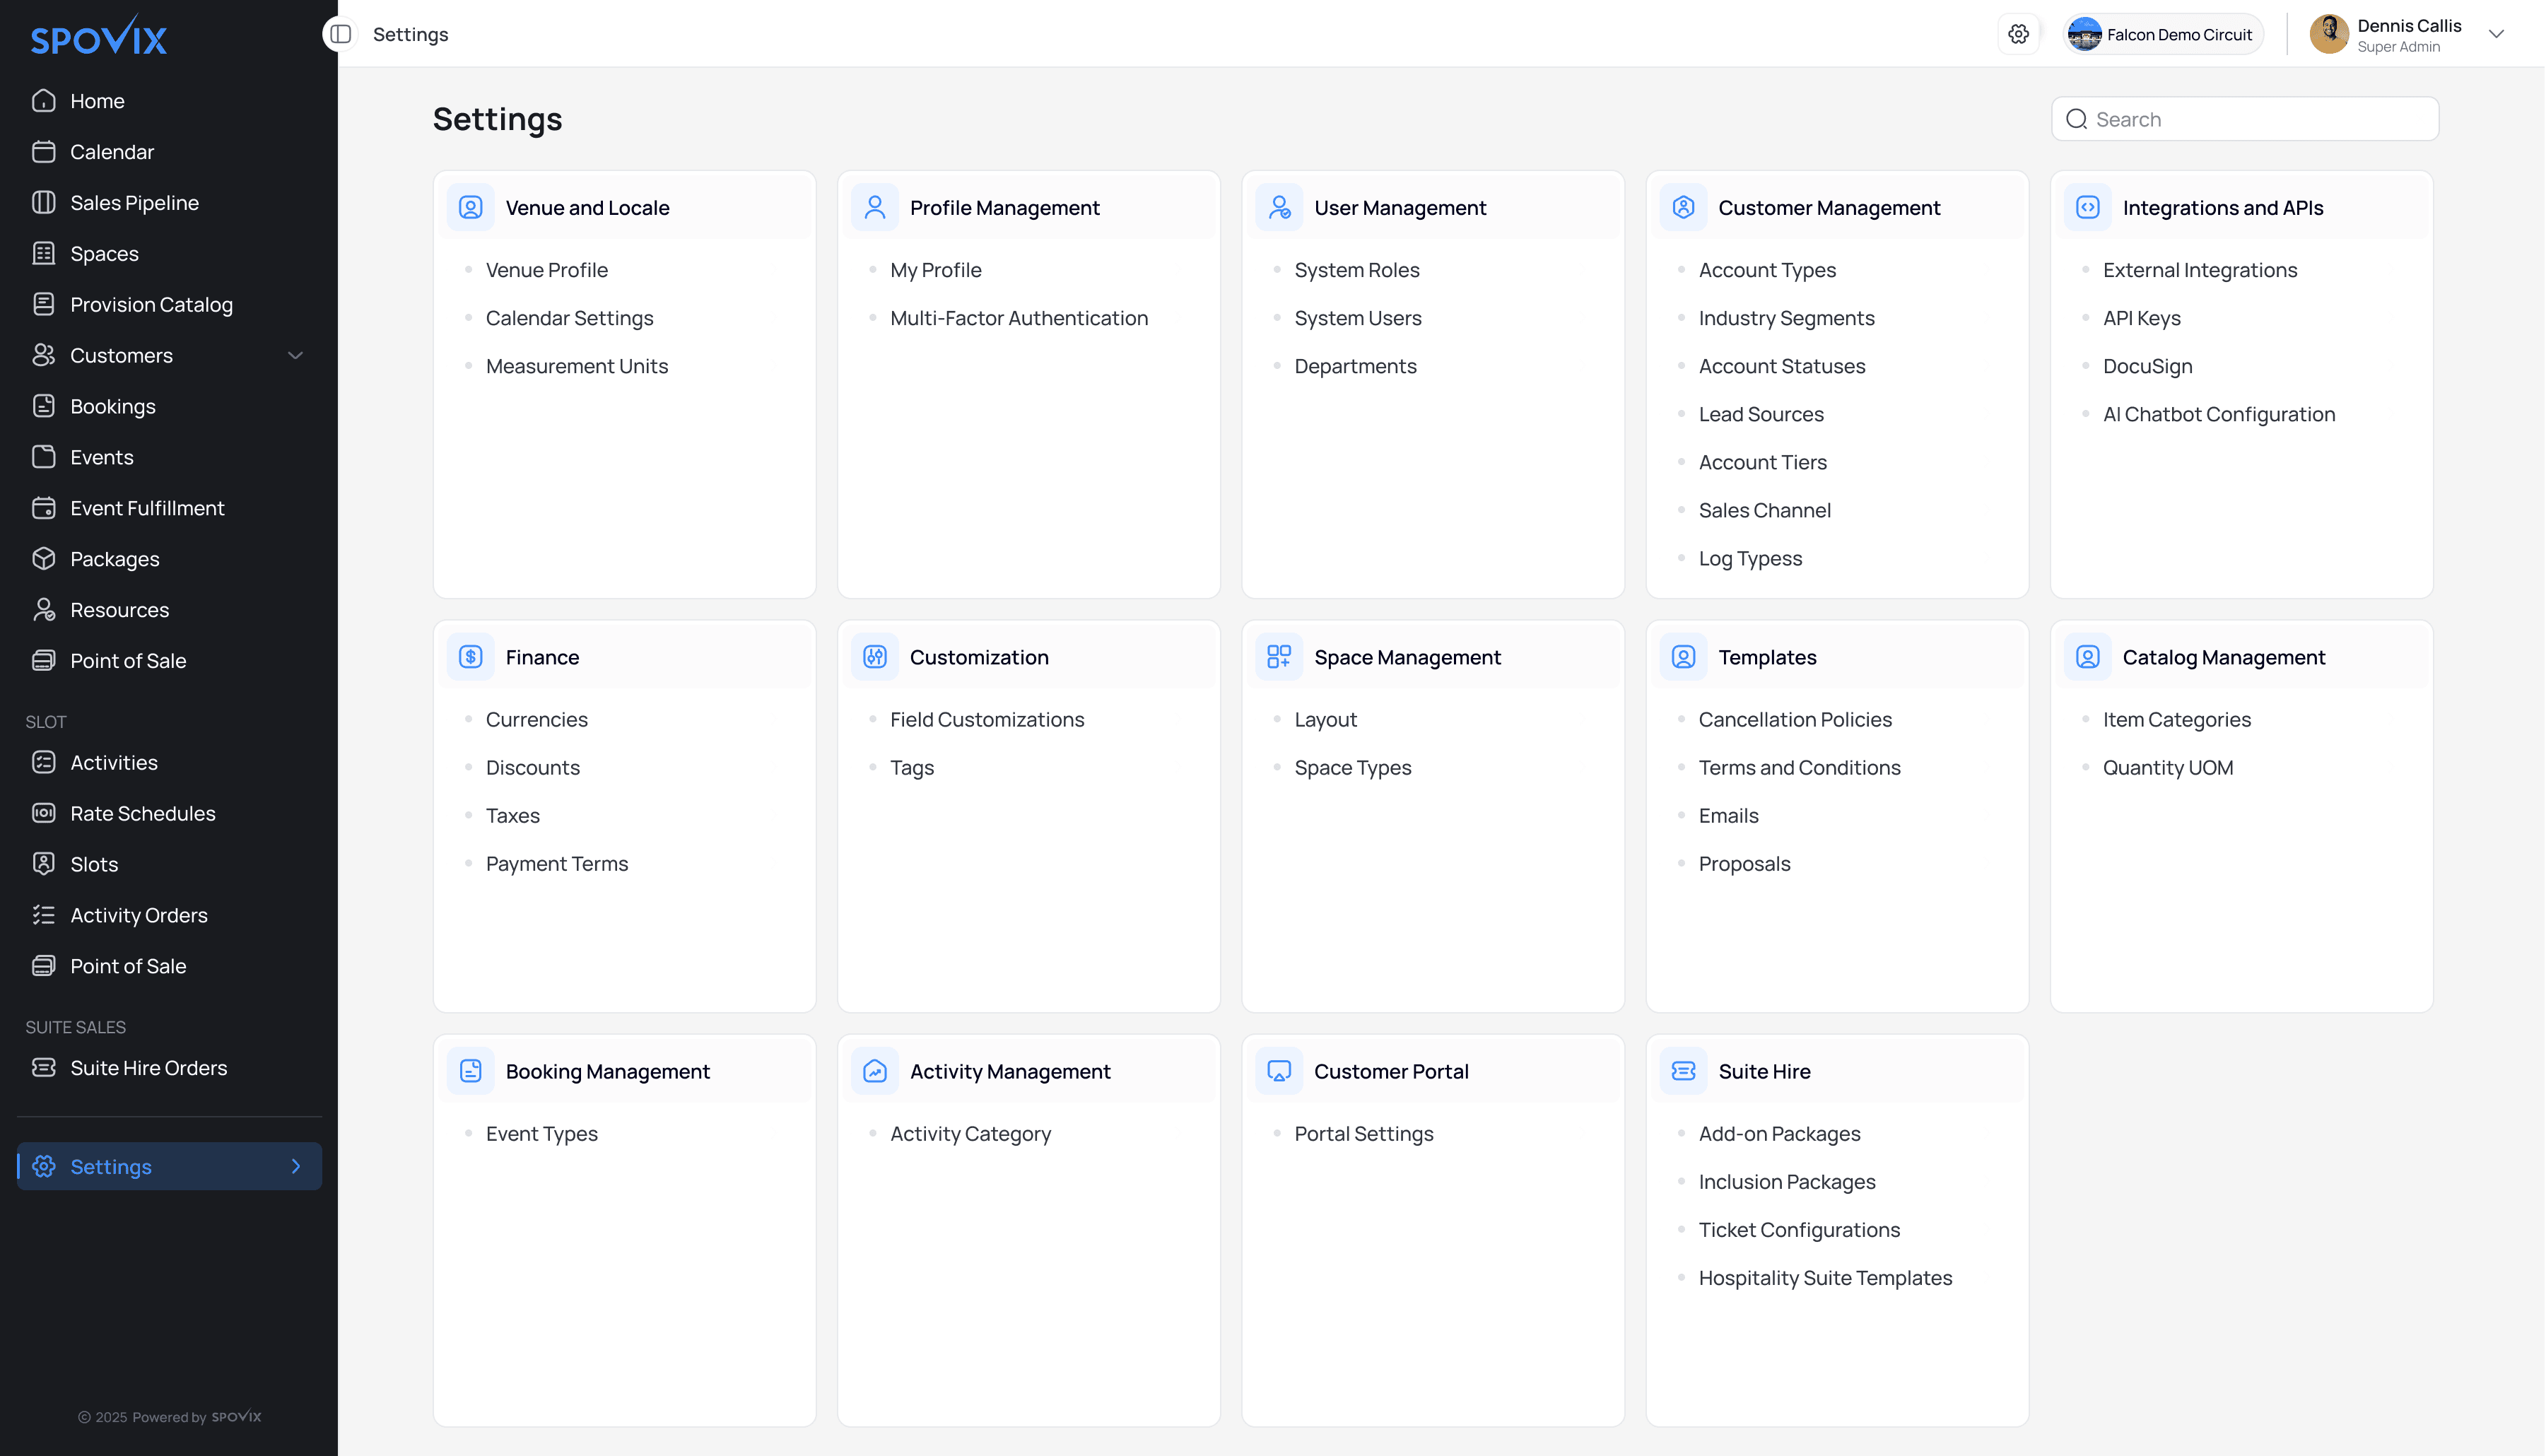Select the Bookings icon in the sidebar

(x=44, y=406)
